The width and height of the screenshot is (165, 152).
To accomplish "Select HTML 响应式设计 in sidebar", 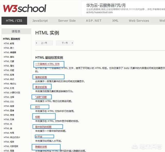I will [12, 137].
